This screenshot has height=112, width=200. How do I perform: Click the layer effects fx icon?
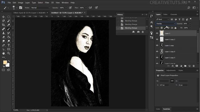click(172, 66)
